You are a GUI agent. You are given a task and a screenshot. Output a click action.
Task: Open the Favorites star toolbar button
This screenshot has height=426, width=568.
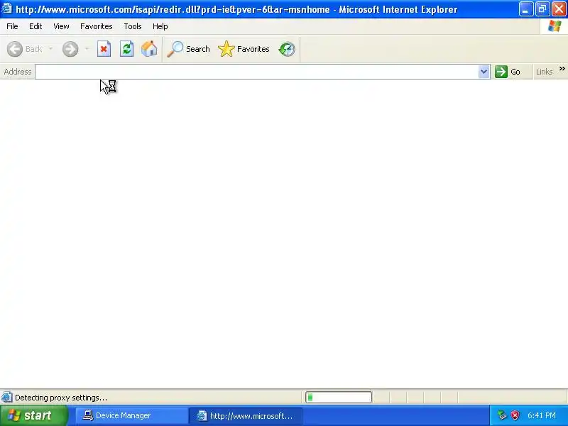coord(244,49)
